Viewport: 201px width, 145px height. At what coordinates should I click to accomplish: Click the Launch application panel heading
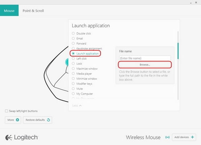coord(91,26)
